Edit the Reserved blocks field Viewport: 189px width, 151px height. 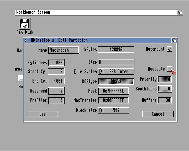click(x=56, y=91)
